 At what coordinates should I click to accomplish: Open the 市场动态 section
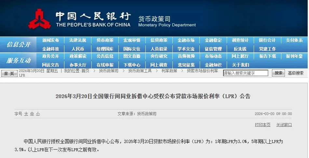[213, 56]
